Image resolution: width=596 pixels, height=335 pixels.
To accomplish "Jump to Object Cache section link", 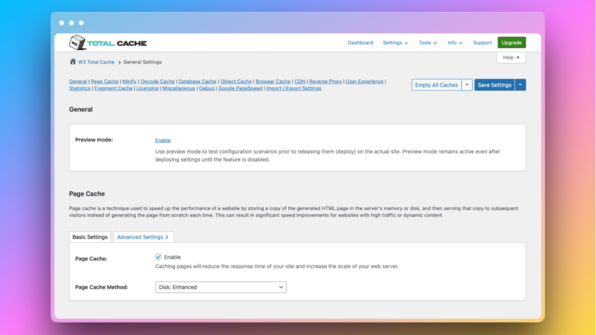I will pyautogui.click(x=236, y=81).
